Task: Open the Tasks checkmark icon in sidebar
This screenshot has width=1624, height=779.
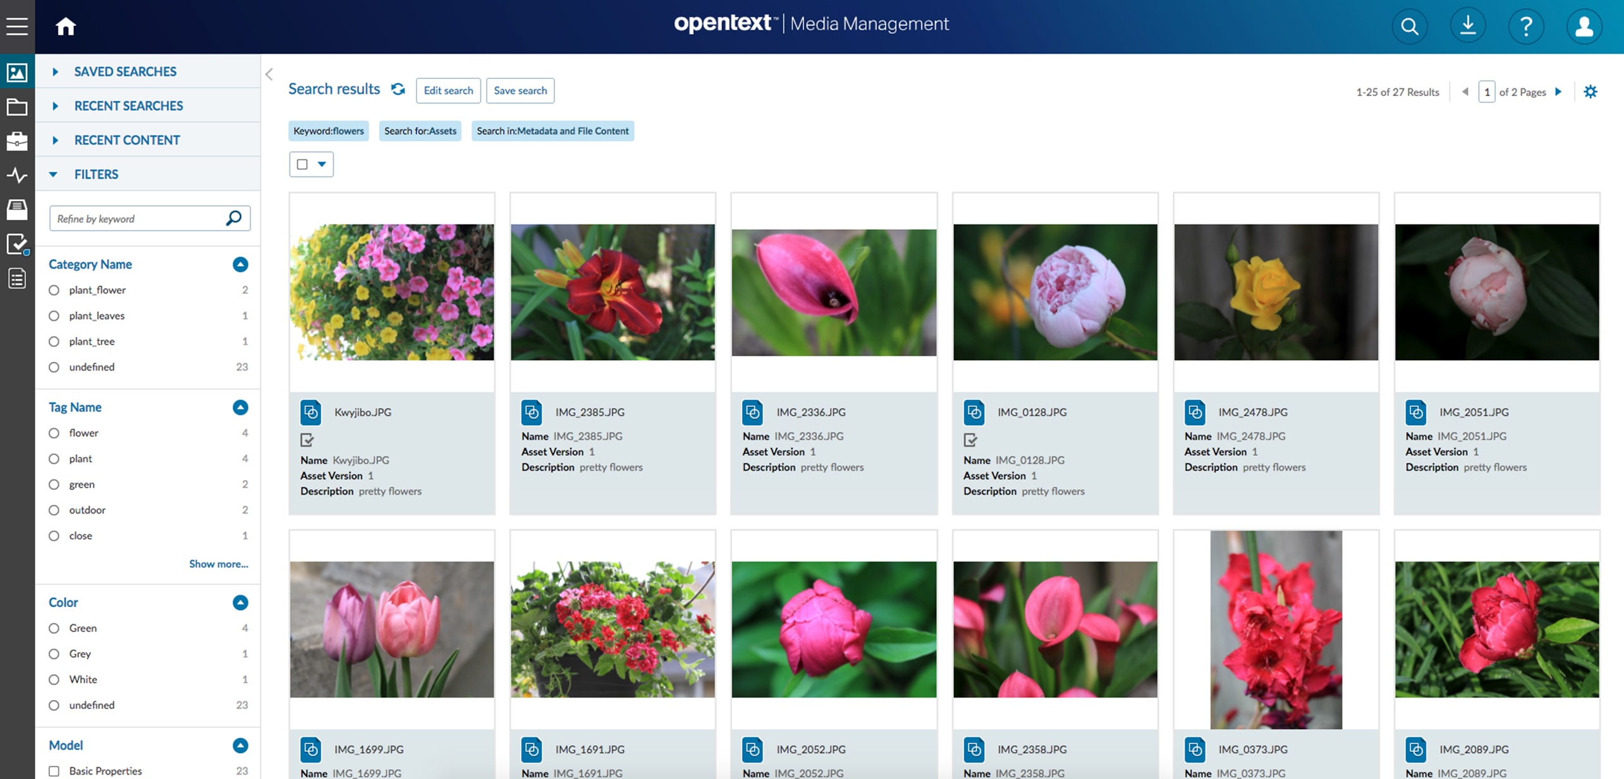Action: [17, 244]
